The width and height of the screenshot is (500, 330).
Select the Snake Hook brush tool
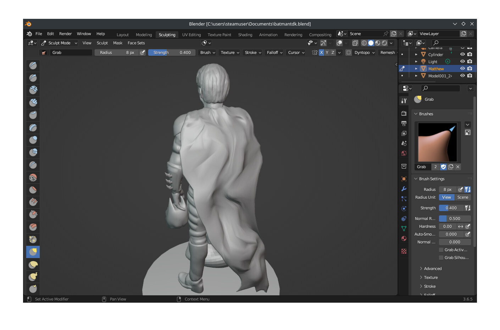(33, 277)
